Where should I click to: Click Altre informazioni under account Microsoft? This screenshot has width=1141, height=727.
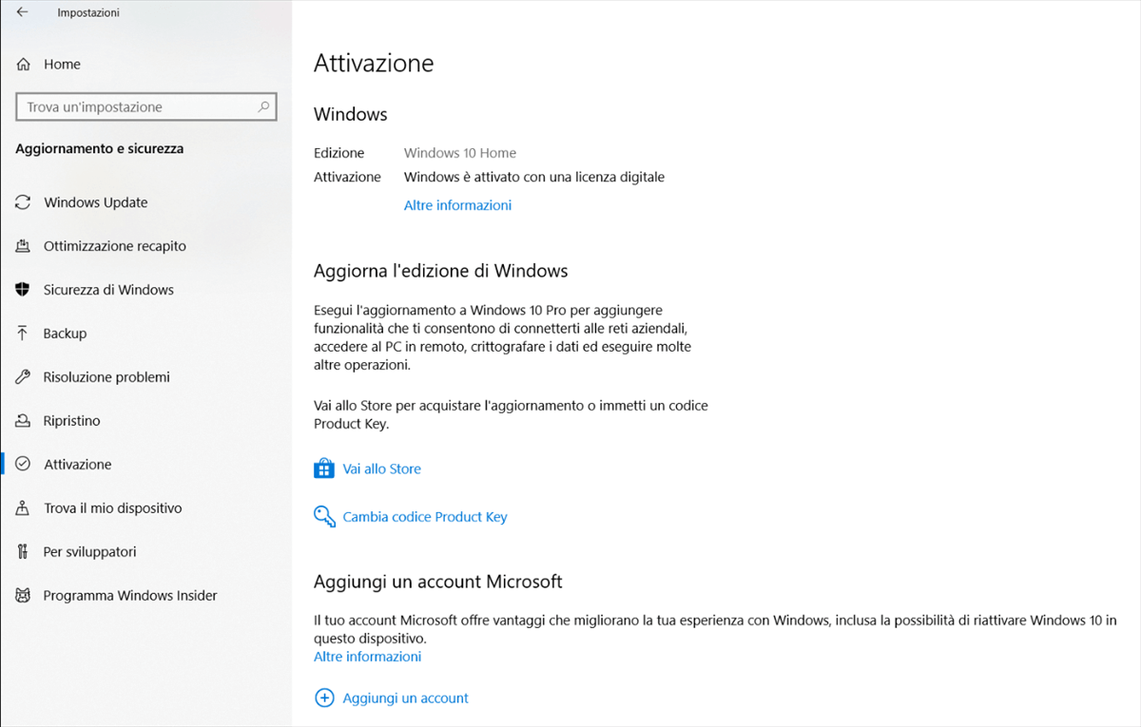pyautogui.click(x=367, y=657)
